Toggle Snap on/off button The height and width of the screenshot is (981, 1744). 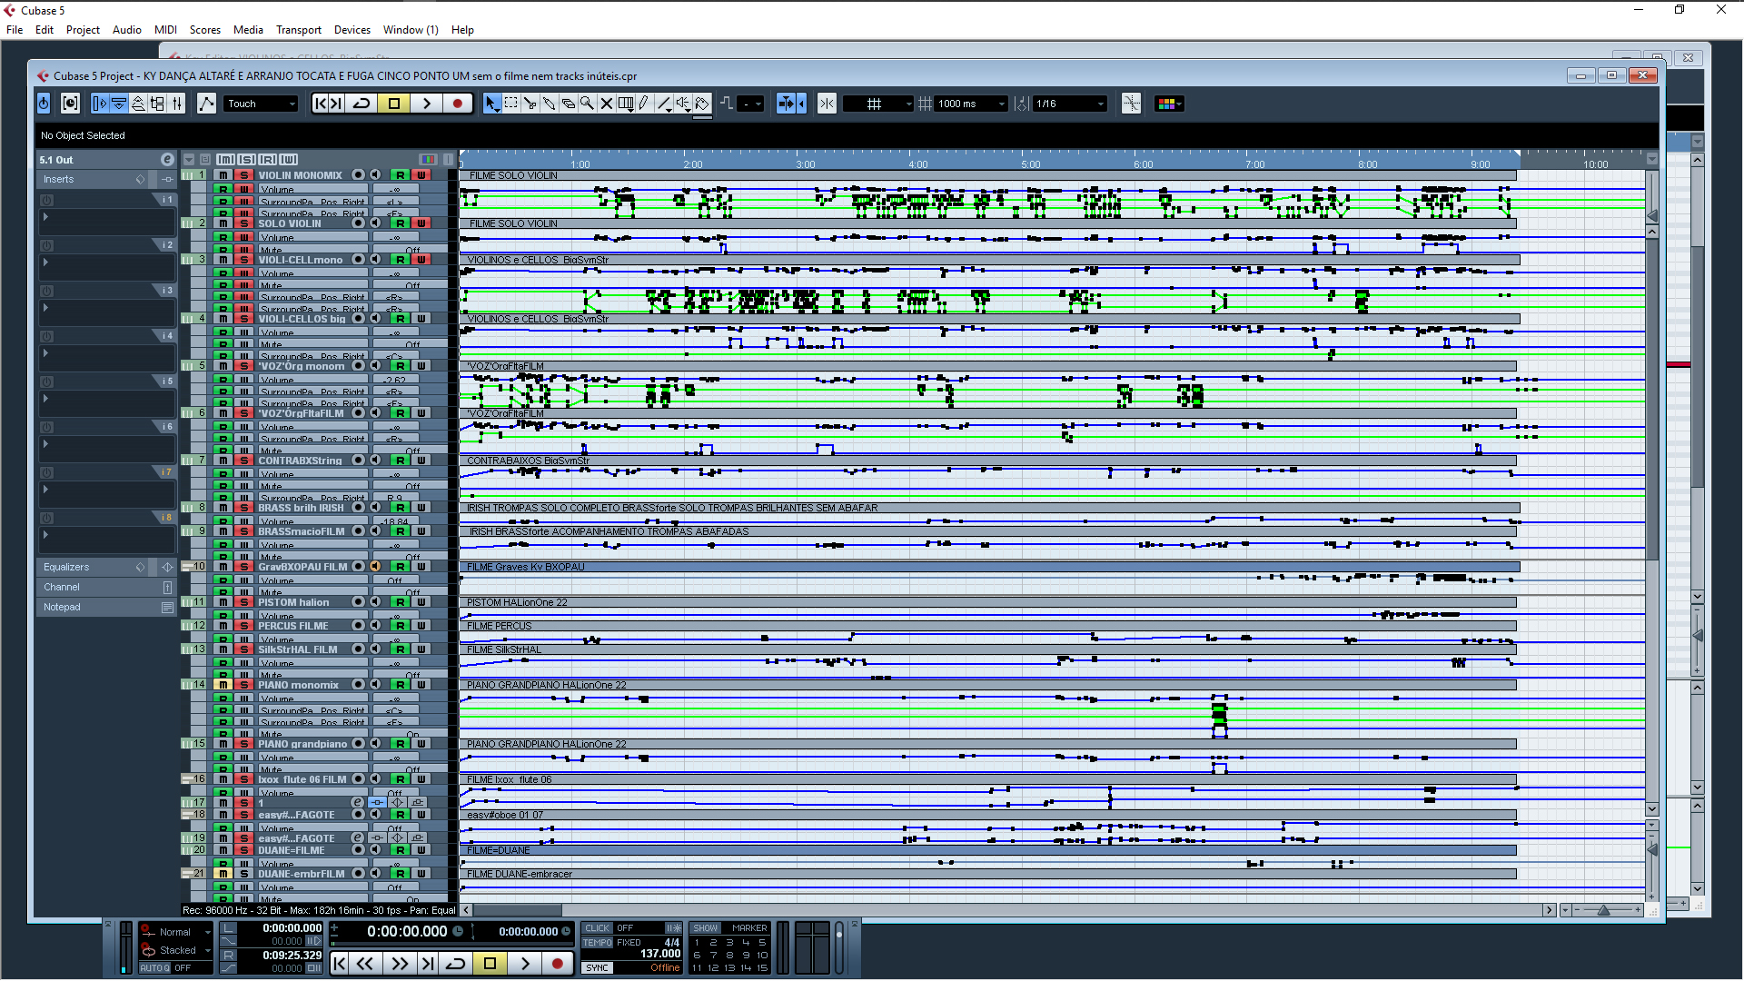tap(827, 104)
